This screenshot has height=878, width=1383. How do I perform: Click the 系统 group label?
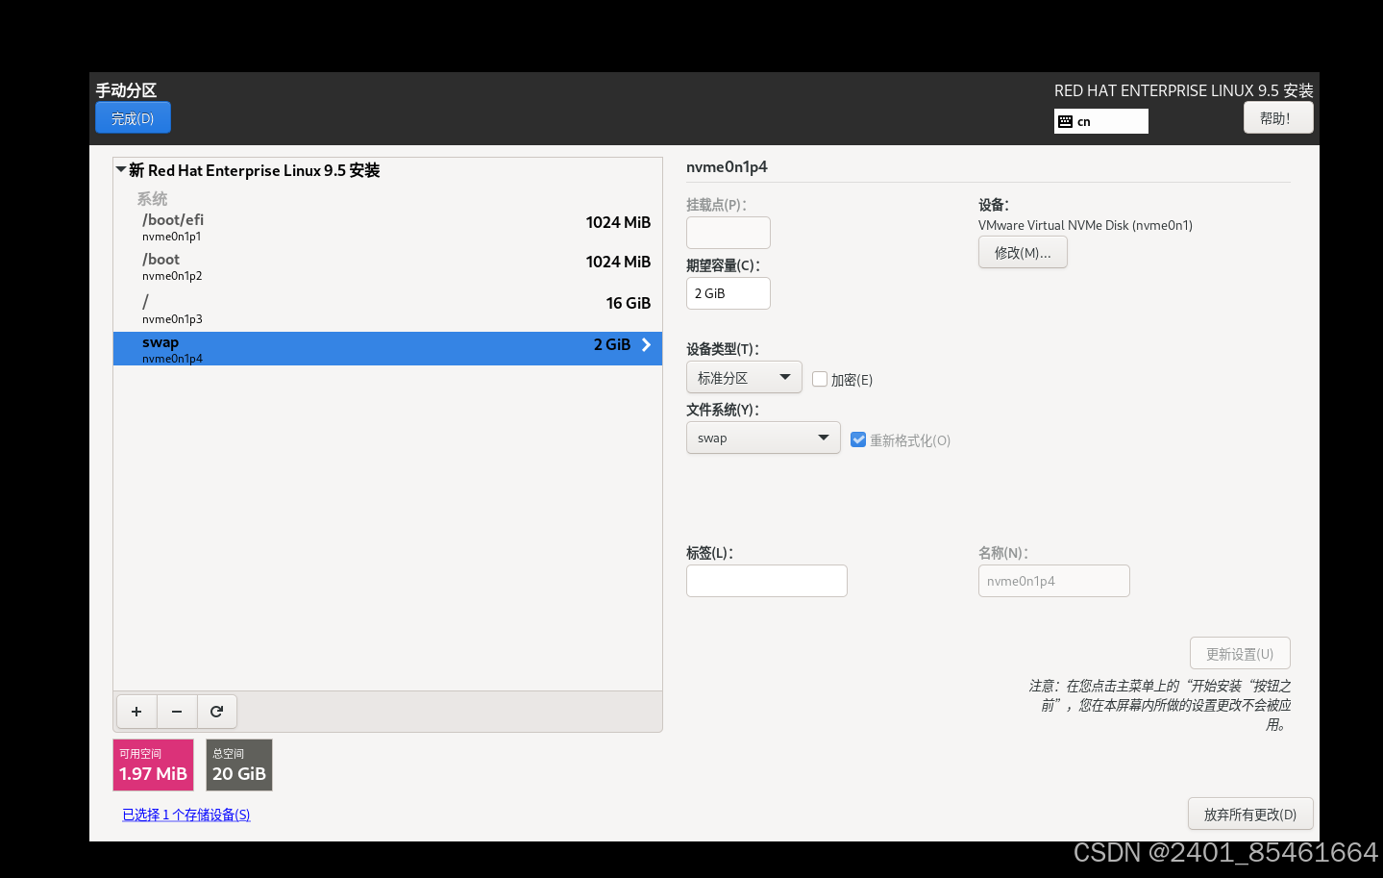(x=152, y=198)
